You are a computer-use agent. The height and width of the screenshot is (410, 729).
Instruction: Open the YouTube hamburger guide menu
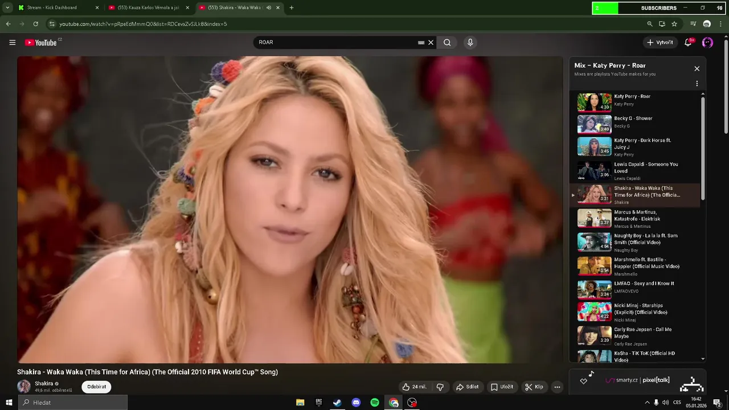click(x=12, y=42)
